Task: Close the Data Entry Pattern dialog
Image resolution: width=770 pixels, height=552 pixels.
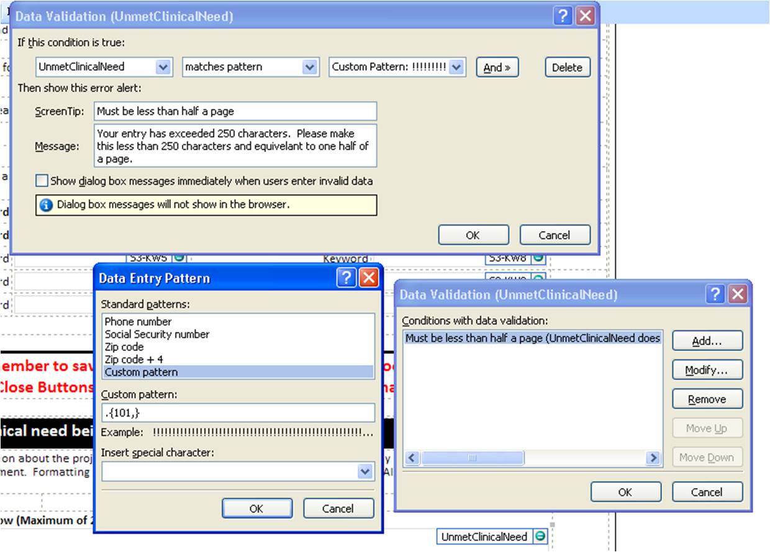Action: point(369,278)
